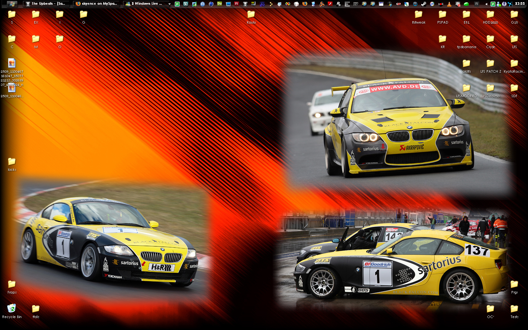
Task: Launch Dreamweaver from quick launch
Action: pyautogui.click(x=220, y=4)
